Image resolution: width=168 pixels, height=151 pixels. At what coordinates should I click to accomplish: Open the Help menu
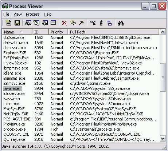point(48,14)
